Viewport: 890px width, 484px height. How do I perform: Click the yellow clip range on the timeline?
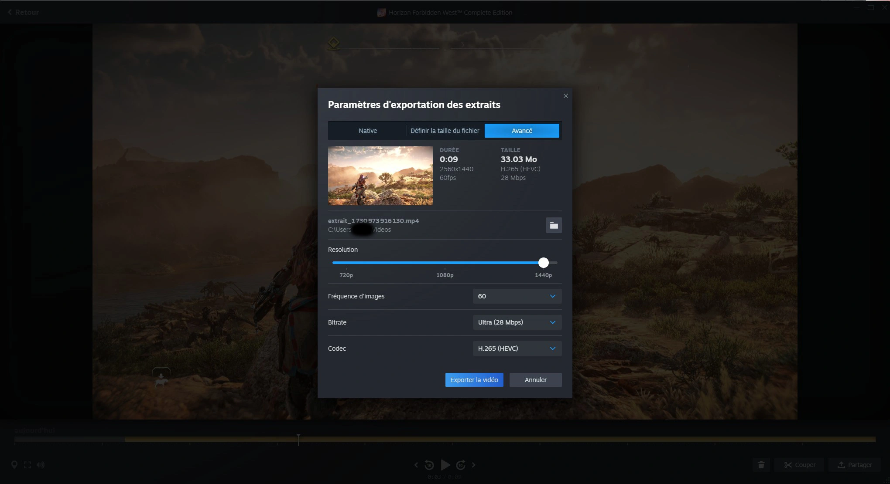point(500,439)
